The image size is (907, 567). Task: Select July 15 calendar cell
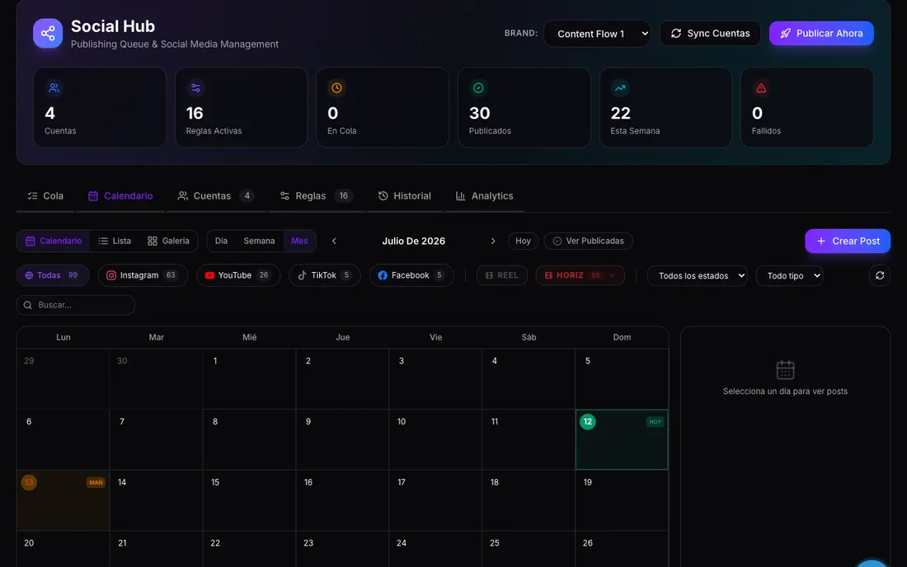pos(249,500)
